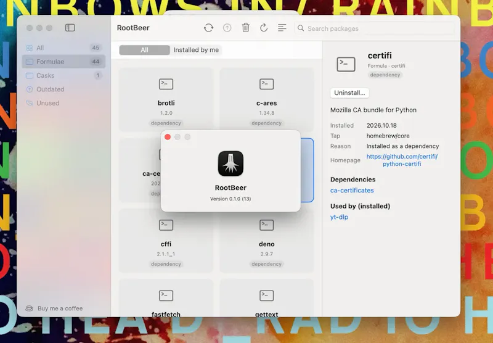Click the 45 count badge beside All
The height and width of the screenshot is (343, 493).
(96, 48)
